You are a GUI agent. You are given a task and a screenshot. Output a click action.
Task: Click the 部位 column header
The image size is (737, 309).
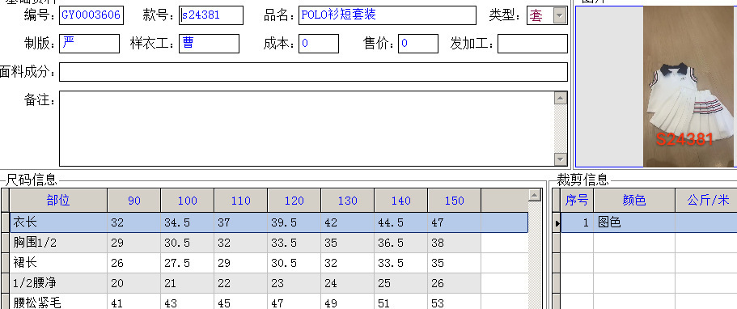pos(58,201)
